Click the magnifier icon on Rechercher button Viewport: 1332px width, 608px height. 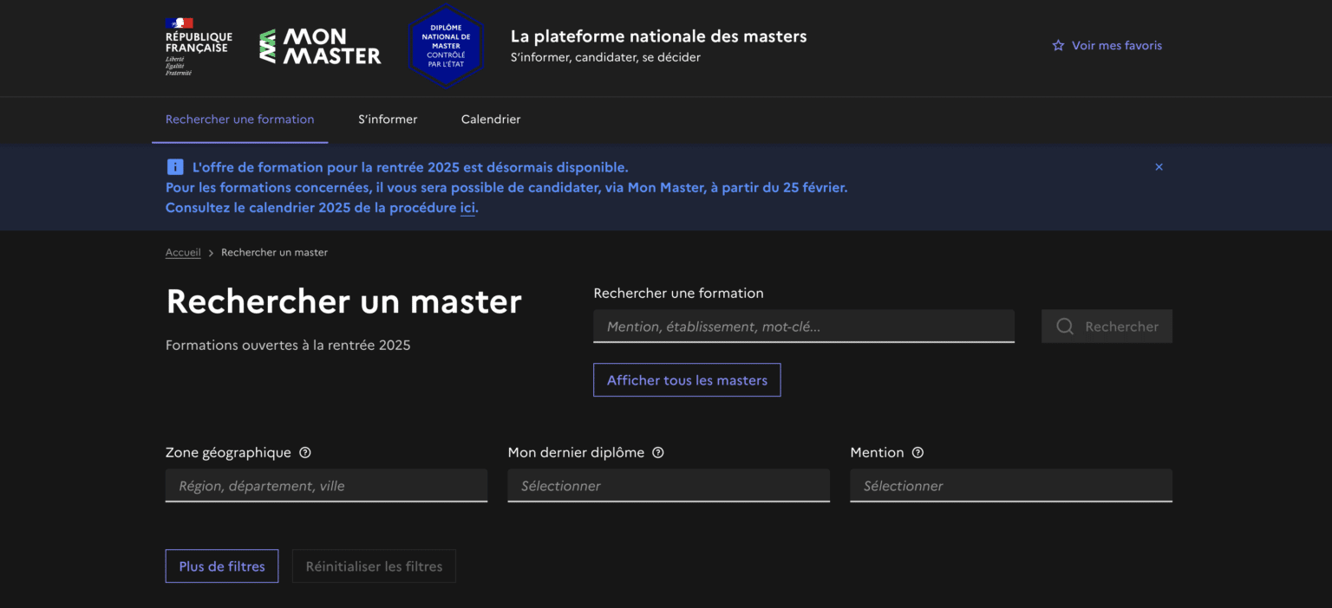pos(1064,327)
